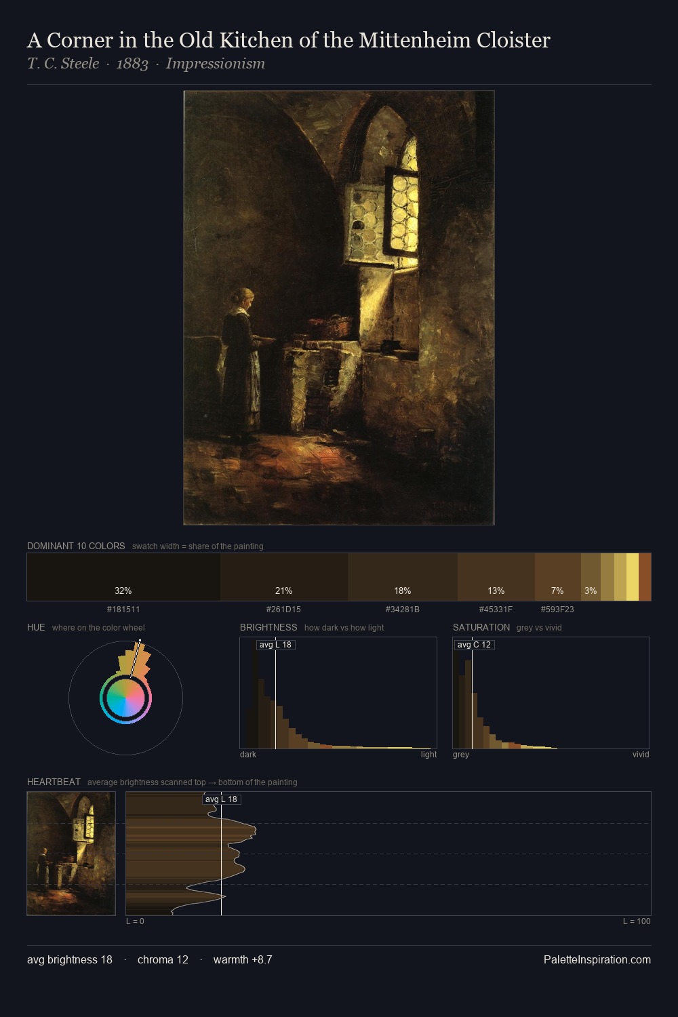Click the brightness histogram chart

click(x=338, y=693)
